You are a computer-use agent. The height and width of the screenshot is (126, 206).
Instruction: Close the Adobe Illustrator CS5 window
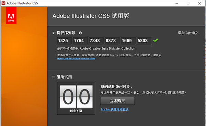tap(199, 3)
